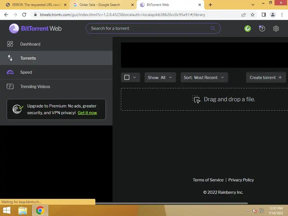Viewport: 288px width, 216px height.
Task: Open the Sort: Most Recent dropdown
Action: [204, 78]
